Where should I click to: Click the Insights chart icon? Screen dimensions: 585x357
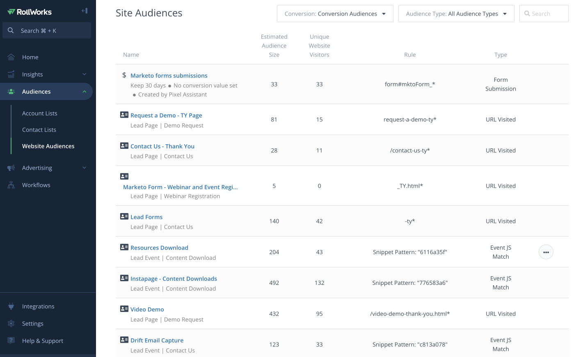[x=11, y=74]
